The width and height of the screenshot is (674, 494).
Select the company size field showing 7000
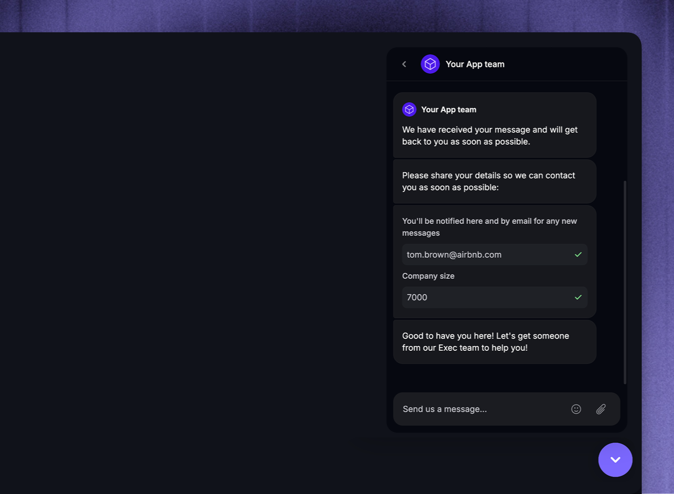[495, 297]
